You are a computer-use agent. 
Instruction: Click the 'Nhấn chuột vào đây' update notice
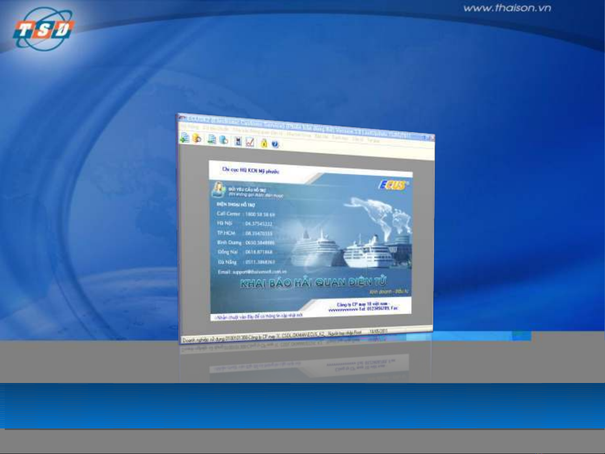click(258, 316)
